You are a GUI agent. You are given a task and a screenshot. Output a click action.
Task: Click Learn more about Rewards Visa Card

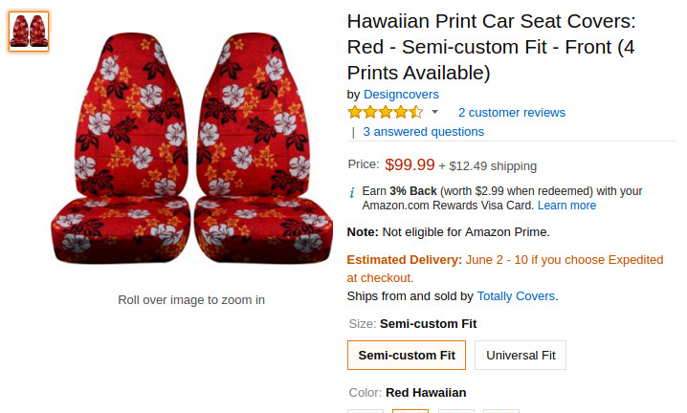click(566, 206)
